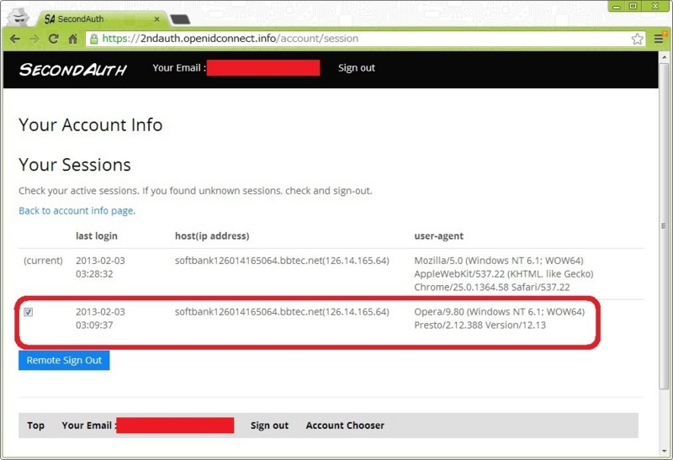The height and width of the screenshot is (460, 673).
Task: Click the address bar URL
Action: (230, 39)
